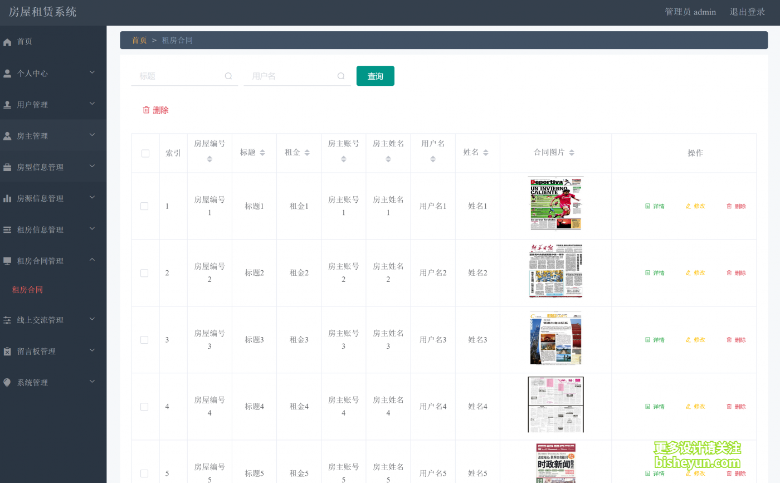The image size is (780, 483).
Task: Expand the 用户管理 chevron
Action: 92,104
